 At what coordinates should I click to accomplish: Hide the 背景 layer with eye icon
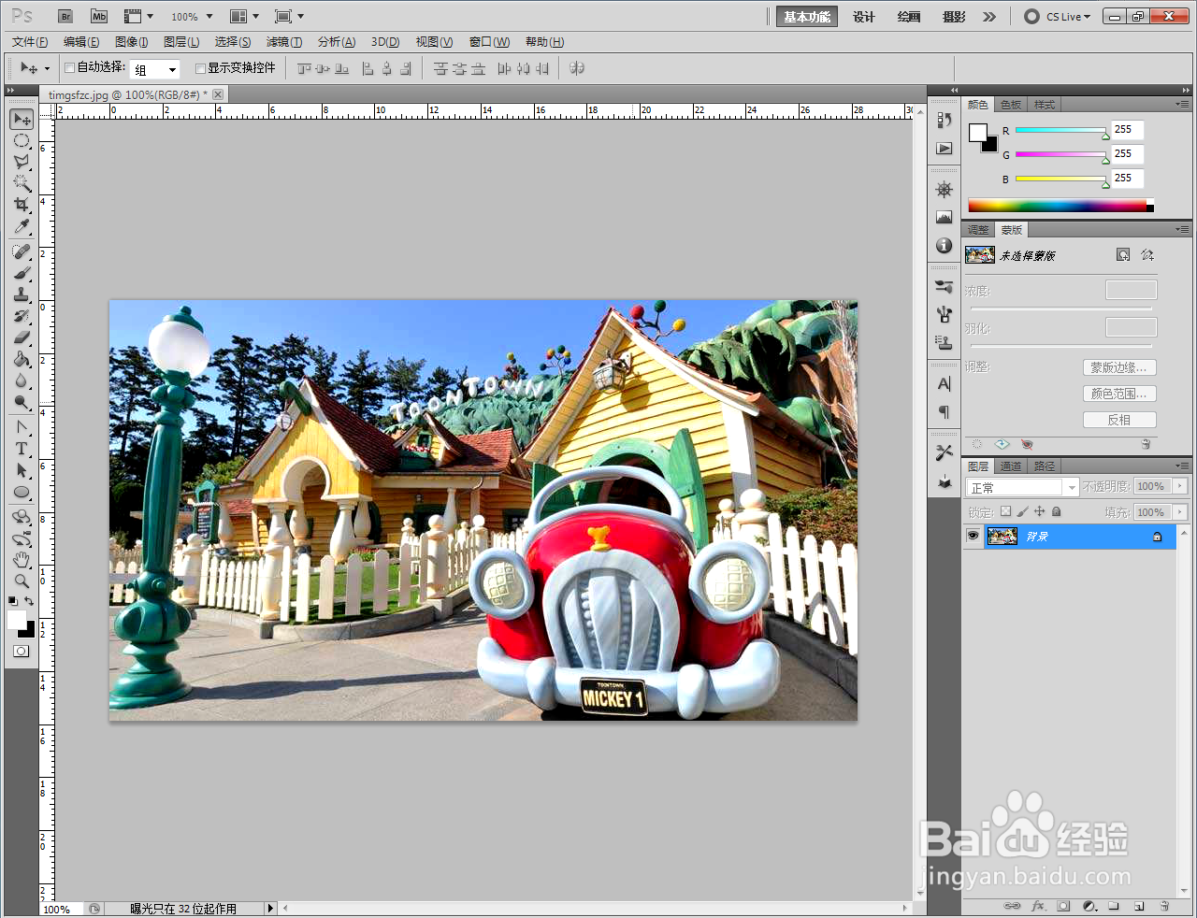(x=973, y=536)
